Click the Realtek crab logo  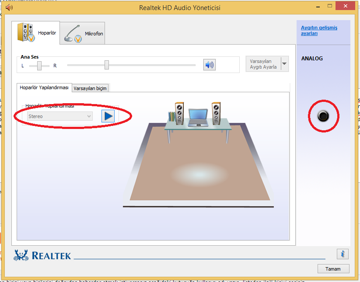coord(21,255)
